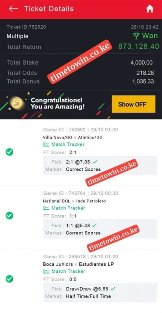Click chart icon for Villa Nova/GO match
162x313 pixels.
(x=46, y=144)
